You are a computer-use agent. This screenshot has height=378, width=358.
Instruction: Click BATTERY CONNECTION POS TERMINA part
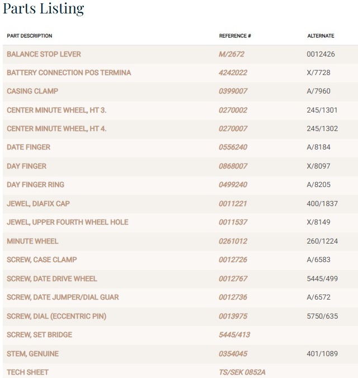click(69, 73)
